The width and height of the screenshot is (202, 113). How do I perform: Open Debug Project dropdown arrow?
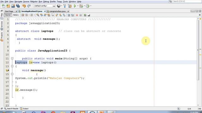[x=84, y=6]
